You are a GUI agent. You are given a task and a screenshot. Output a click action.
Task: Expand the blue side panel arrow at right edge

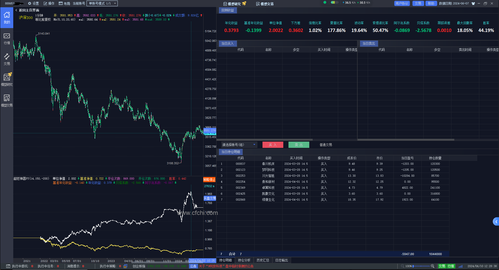[x=496, y=222]
